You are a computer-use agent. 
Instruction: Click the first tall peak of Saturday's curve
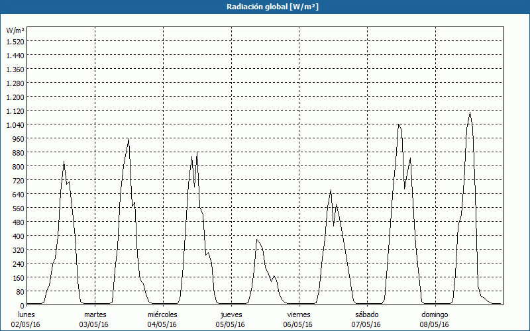[398, 124]
